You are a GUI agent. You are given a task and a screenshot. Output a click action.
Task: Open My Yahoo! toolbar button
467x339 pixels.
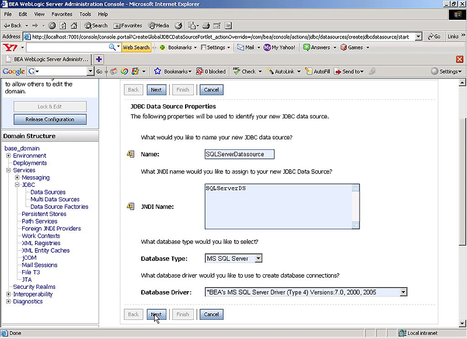click(280, 47)
